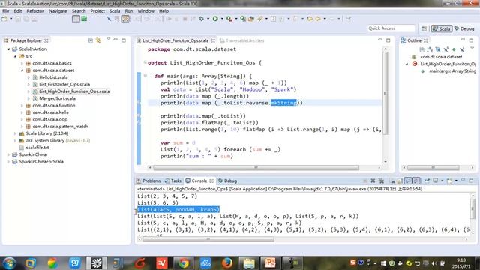The height and width of the screenshot is (270, 480).
Task: Click the volume icon in system tray
Action: point(434,263)
